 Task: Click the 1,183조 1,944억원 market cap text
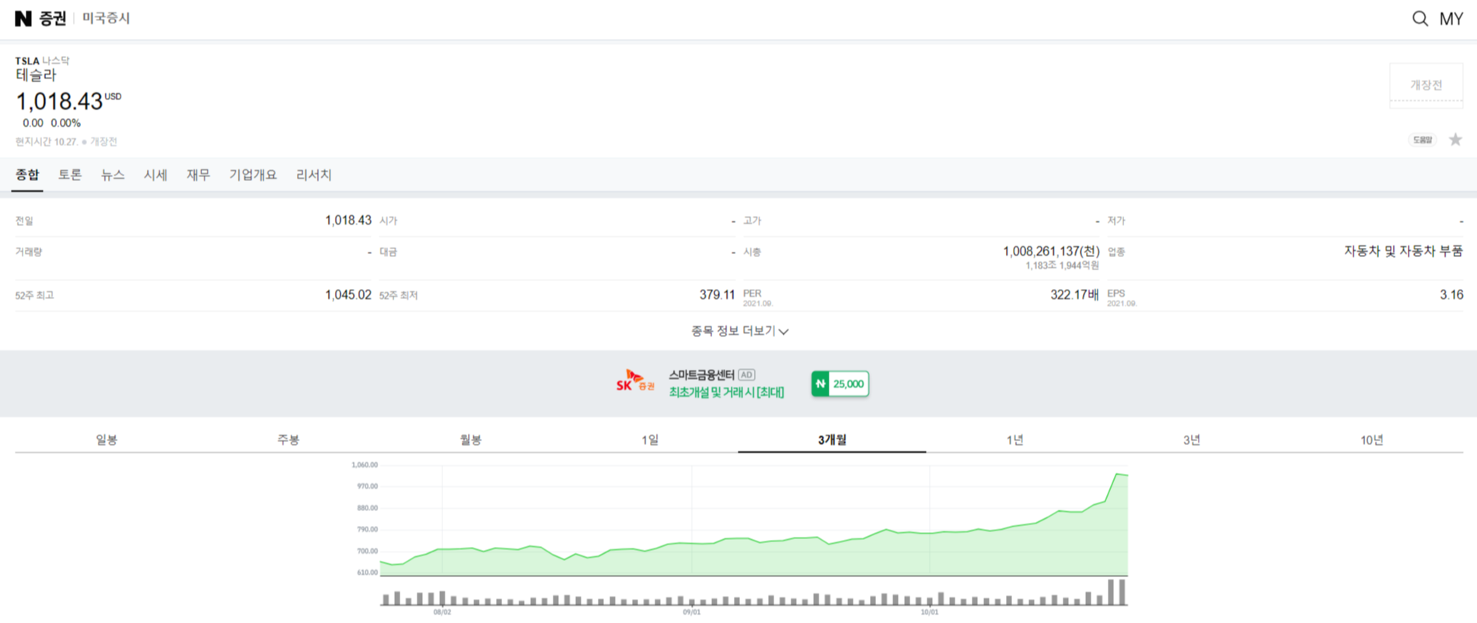1062,266
